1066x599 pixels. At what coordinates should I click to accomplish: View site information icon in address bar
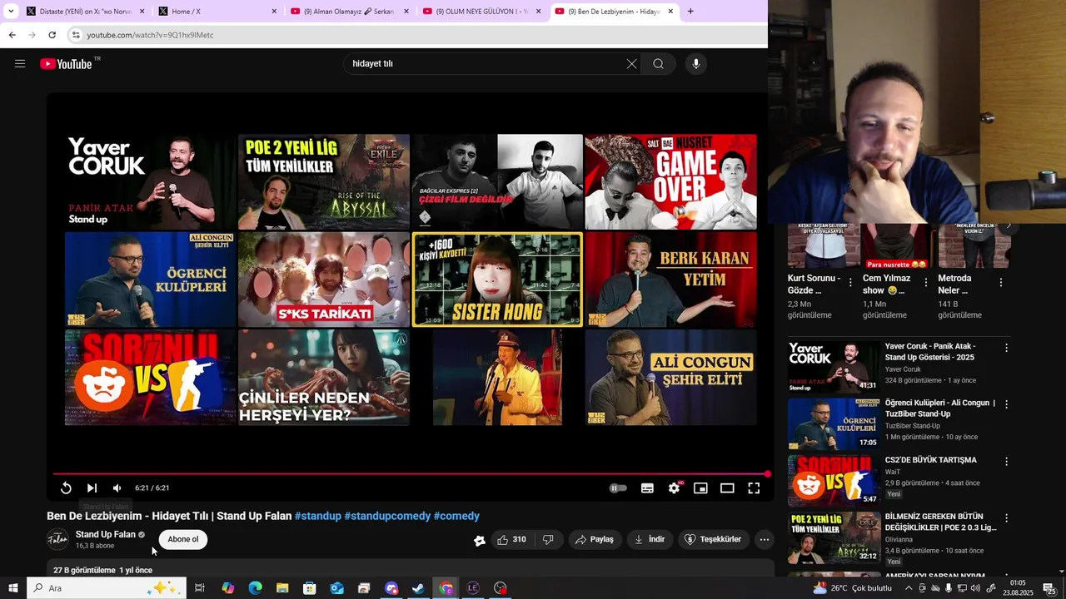[75, 35]
